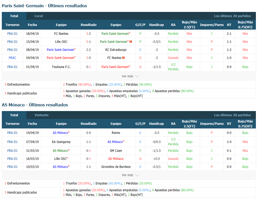Select 0-0 result vs Reims
The image size is (259, 199).
pyautogui.click(x=88, y=133)
